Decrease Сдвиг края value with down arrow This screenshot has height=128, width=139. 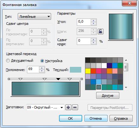[x=93, y=43]
